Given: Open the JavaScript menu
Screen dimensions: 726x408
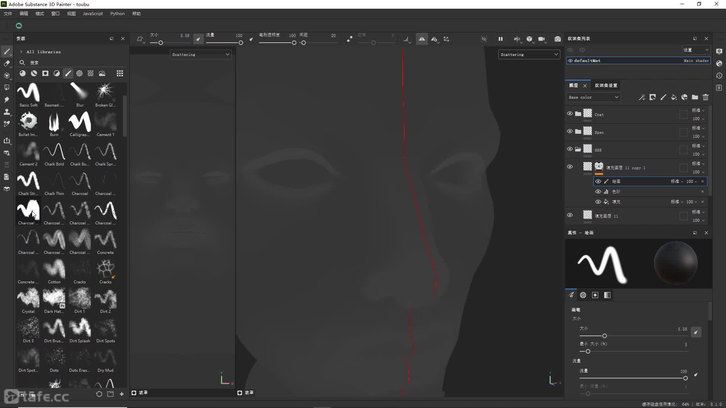Looking at the screenshot, I should click(93, 14).
